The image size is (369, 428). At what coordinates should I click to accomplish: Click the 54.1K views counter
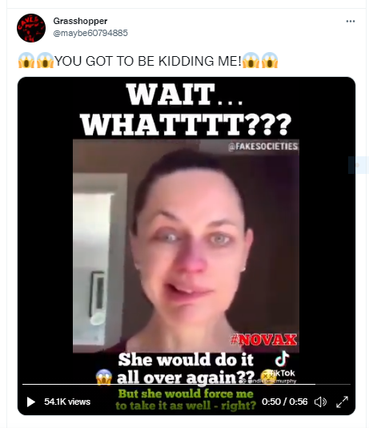coord(67,402)
